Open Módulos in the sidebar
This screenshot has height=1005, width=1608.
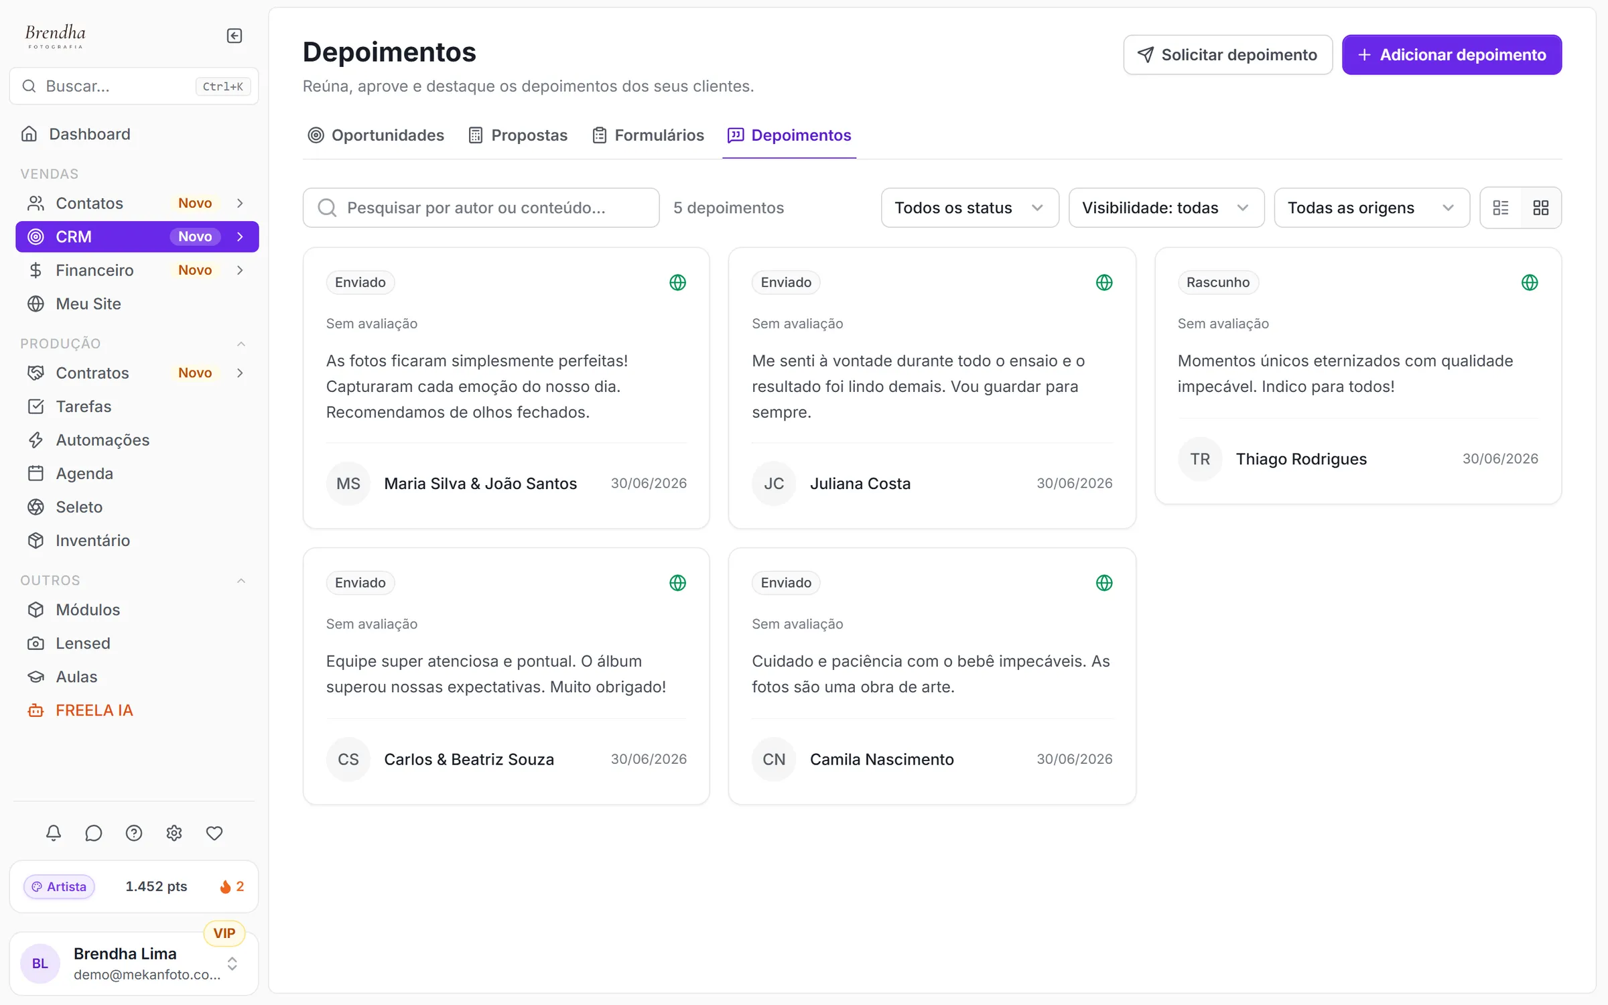pos(136,610)
